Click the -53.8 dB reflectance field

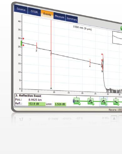(37, 104)
